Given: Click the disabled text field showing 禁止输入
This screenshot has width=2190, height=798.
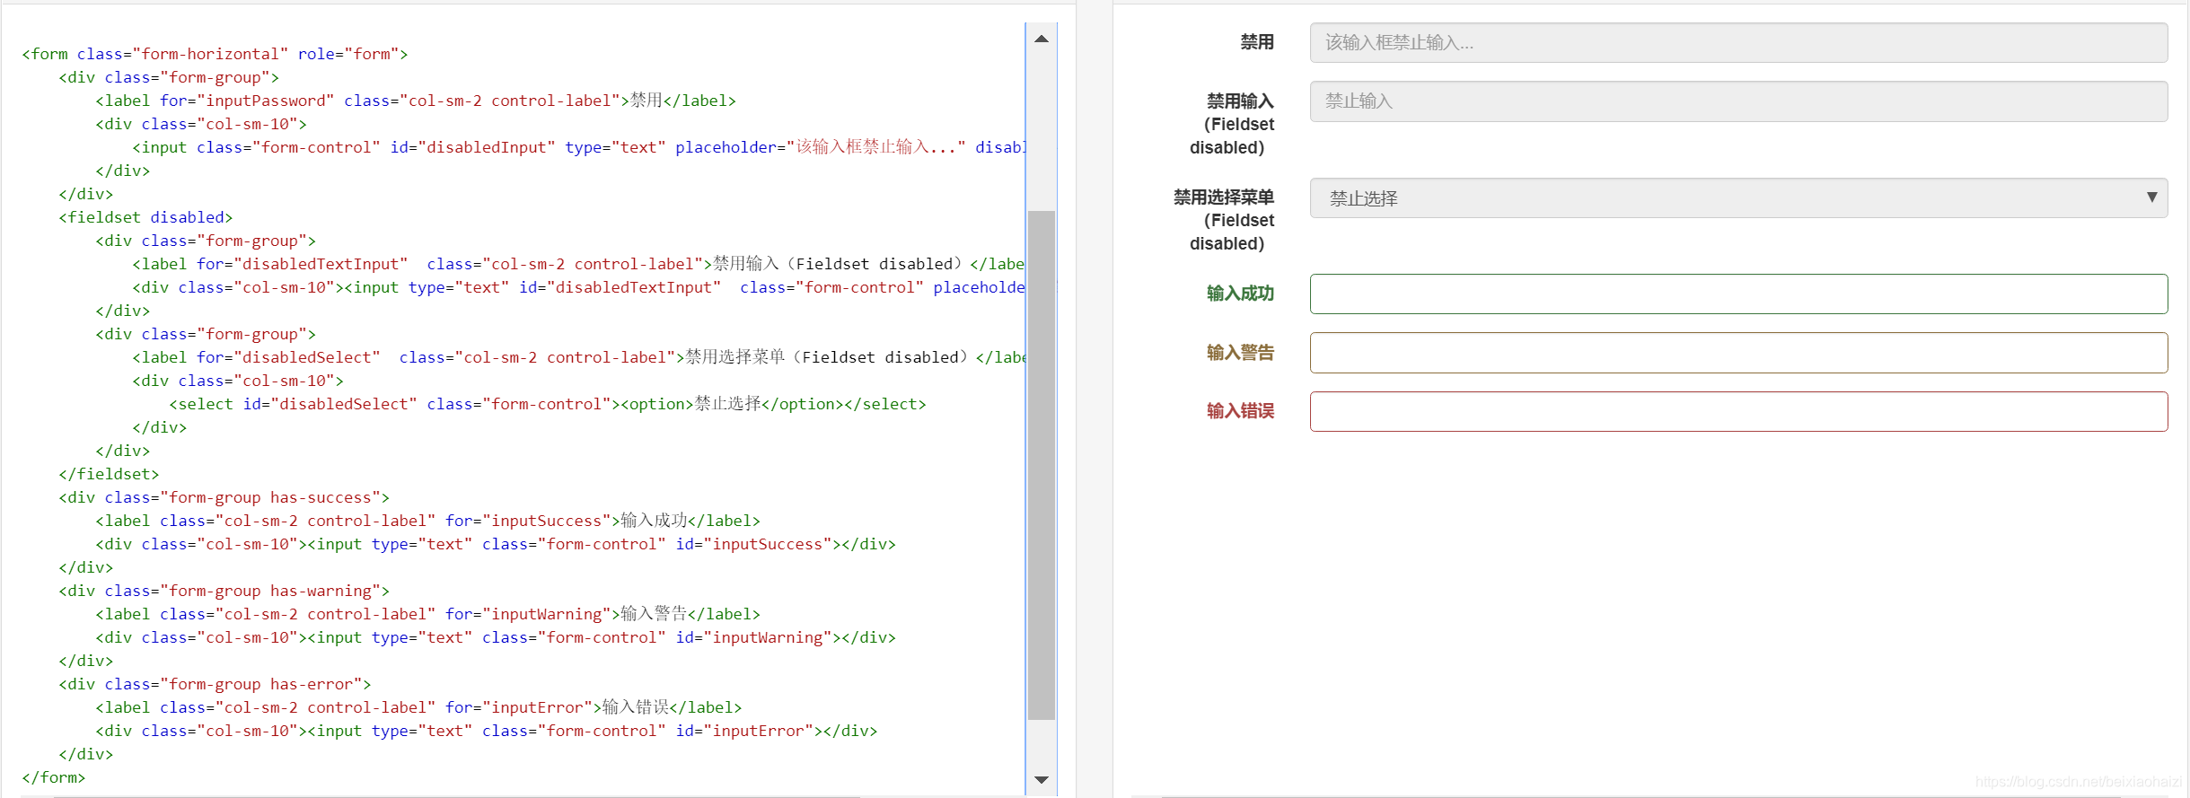Looking at the screenshot, I should 1738,101.
